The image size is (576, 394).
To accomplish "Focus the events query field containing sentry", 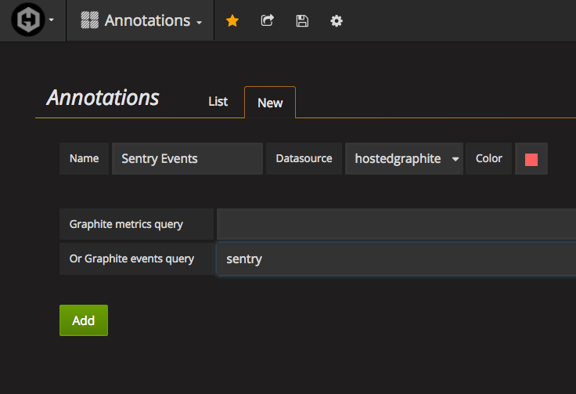I will click(x=395, y=258).
